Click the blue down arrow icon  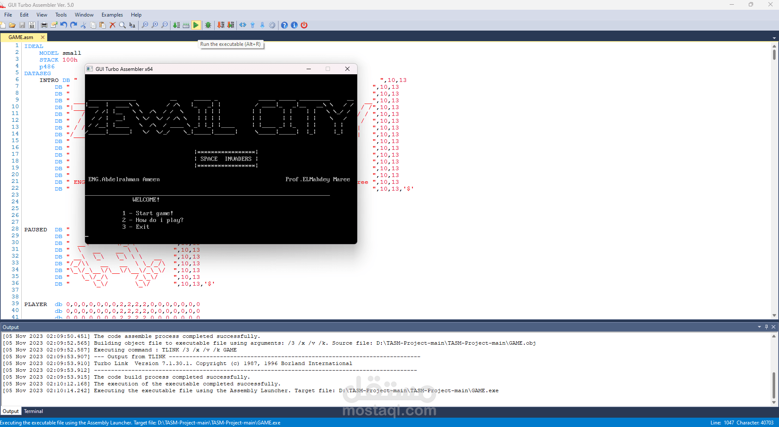[262, 25]
